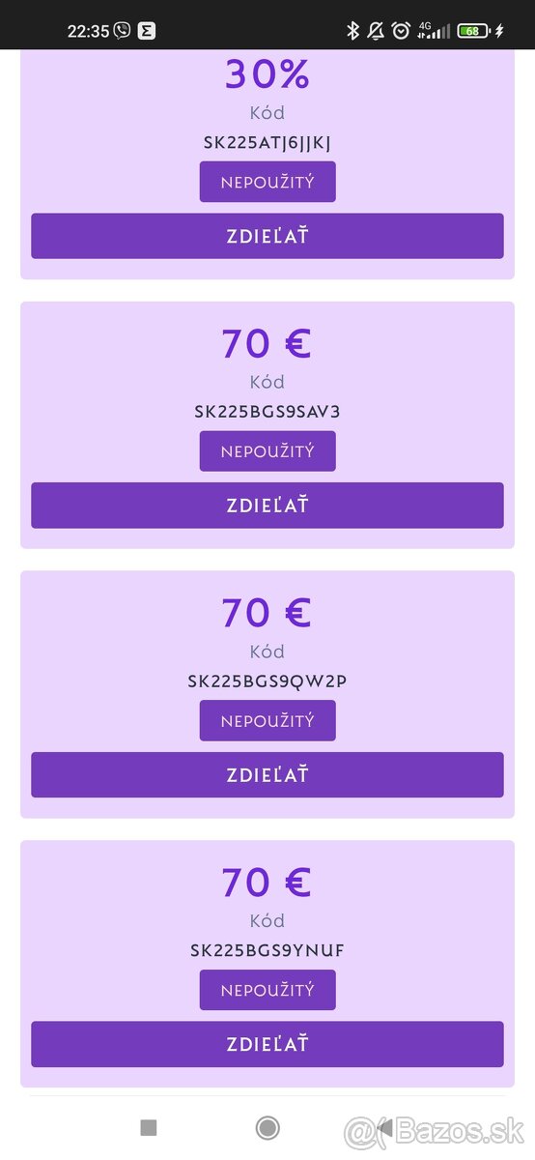Image resolution: width=535 pixels, height=1160 pixels.
Task: Tap ZDIEĽAŤ for code SK225BGS9QW2P
Action: pos(267,775)
